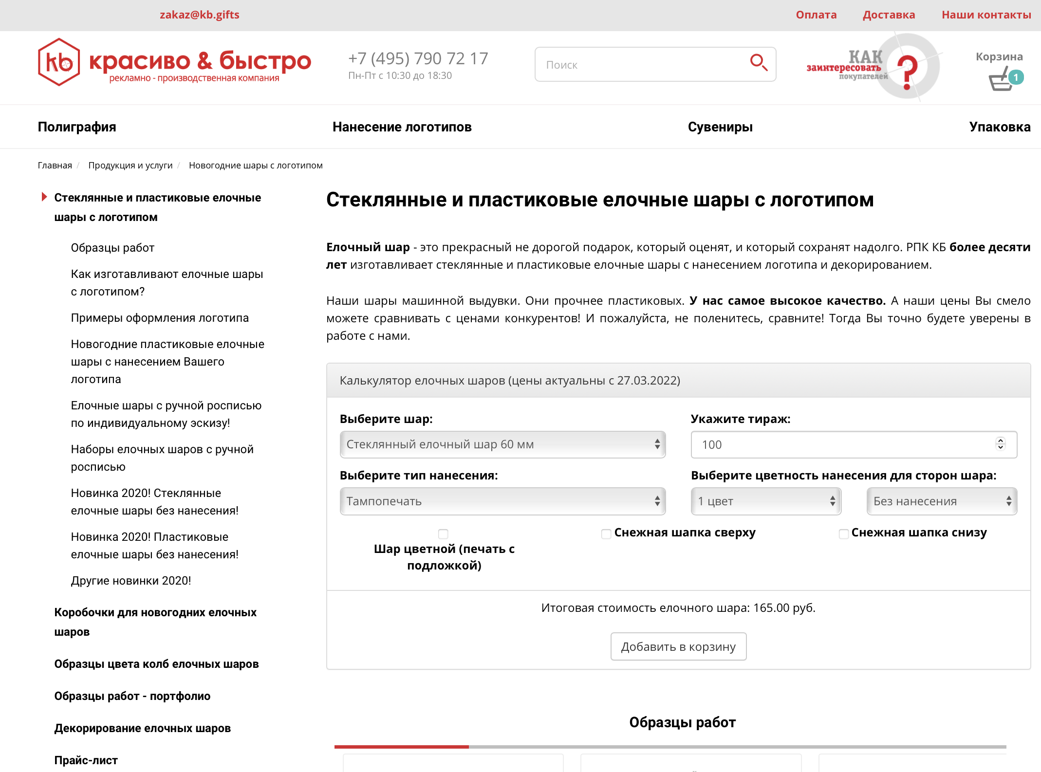
Task: Open the shopping cart basket icon
Action: pyautogui.click(x=1001, y=79)
